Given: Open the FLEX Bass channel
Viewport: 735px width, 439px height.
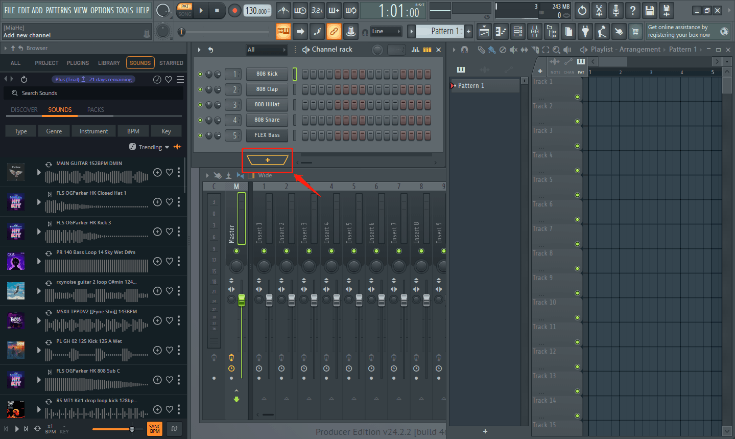Looking at the screenshot, I should [267, 135].
